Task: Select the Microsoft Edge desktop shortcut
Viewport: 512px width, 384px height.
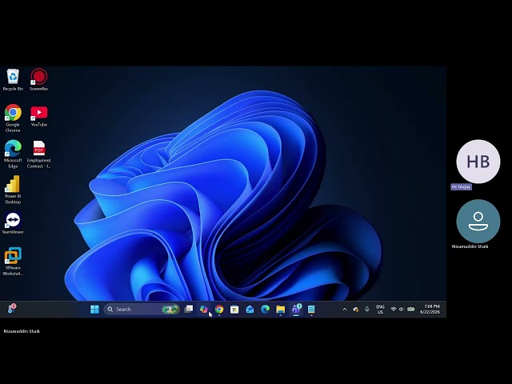Action: pos(13,154)
